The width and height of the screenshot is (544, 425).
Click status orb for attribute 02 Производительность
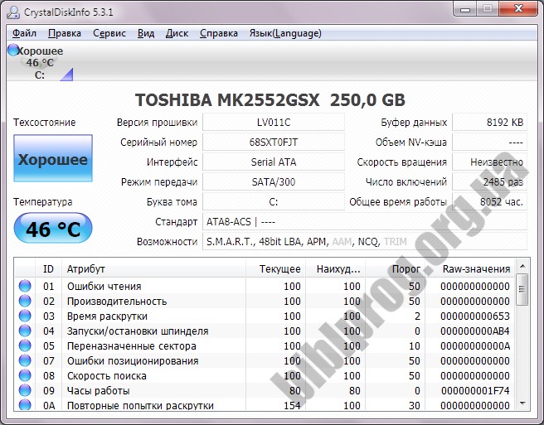tap(25, 301)
